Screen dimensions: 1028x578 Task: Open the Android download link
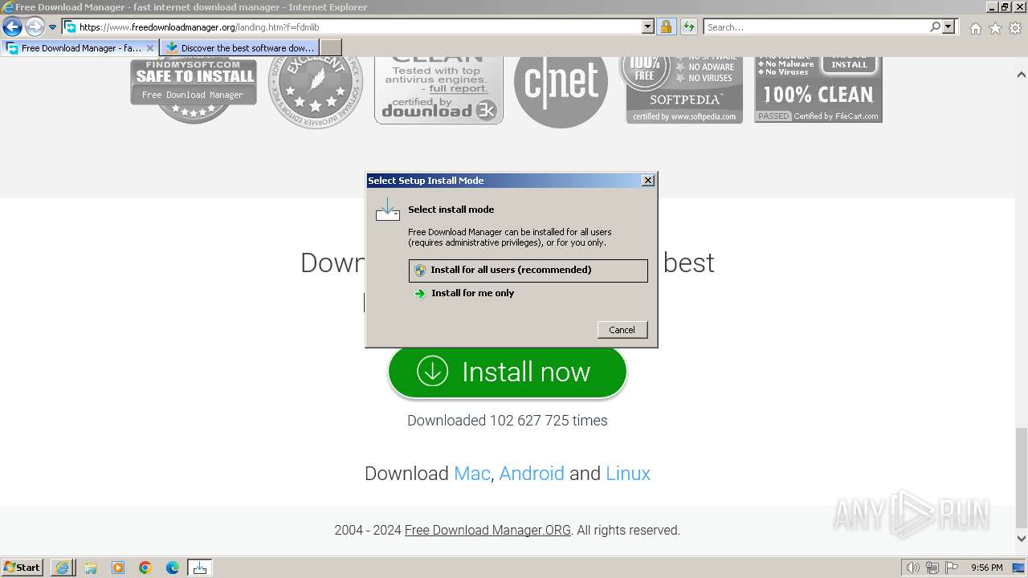coord(532,474)
